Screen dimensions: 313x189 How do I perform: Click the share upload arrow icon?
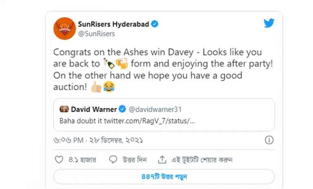(162, 159)
